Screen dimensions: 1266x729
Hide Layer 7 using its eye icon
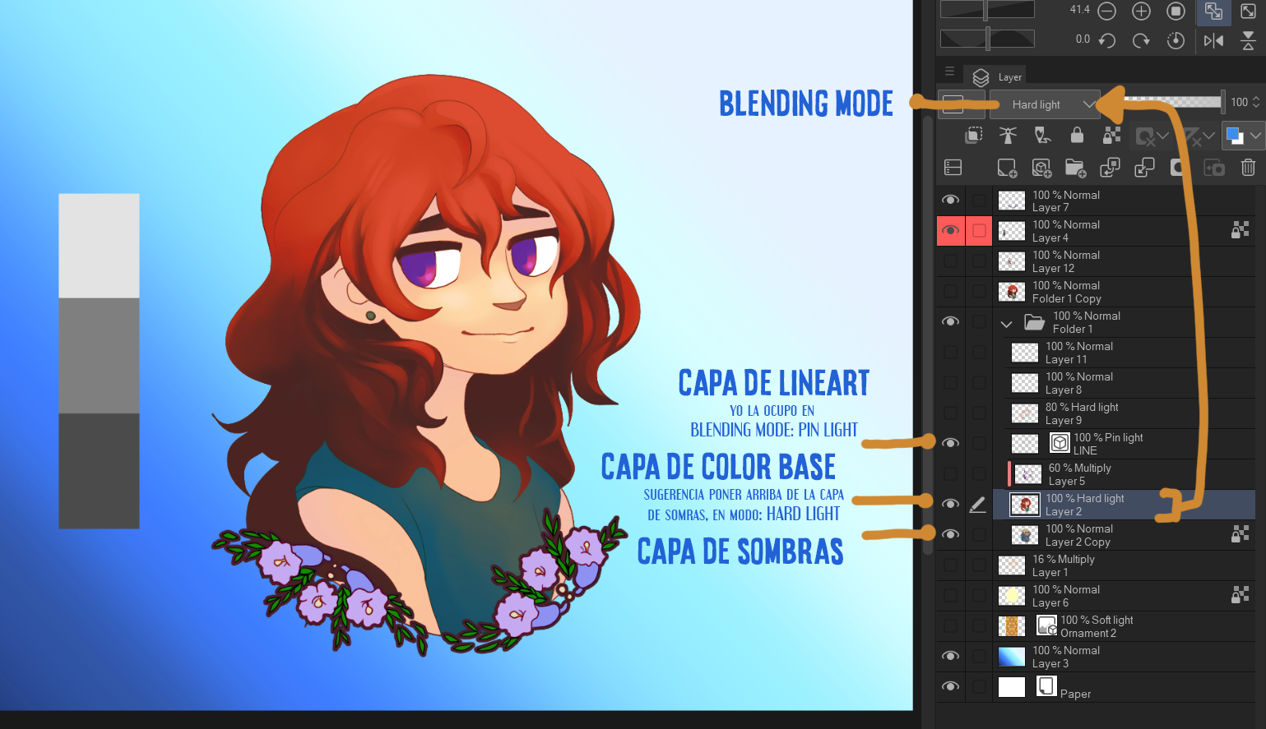coord(950,201)
